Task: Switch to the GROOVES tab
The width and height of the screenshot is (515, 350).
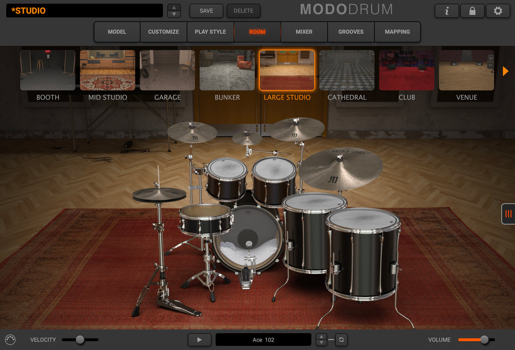Action: pyautogui.click(x=351, y=32)
